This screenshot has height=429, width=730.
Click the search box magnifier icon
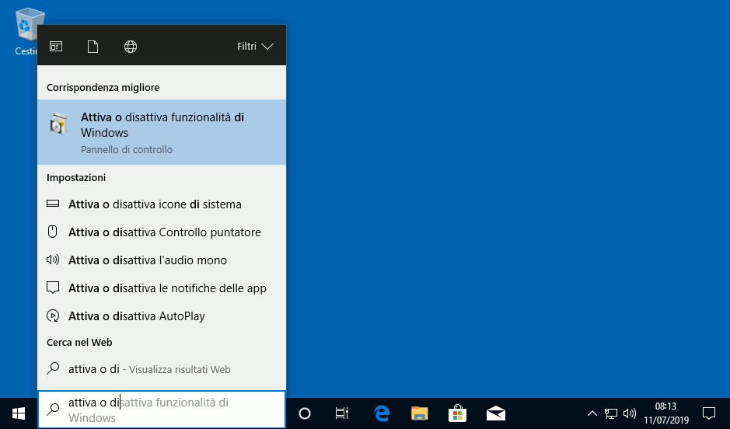54,409
